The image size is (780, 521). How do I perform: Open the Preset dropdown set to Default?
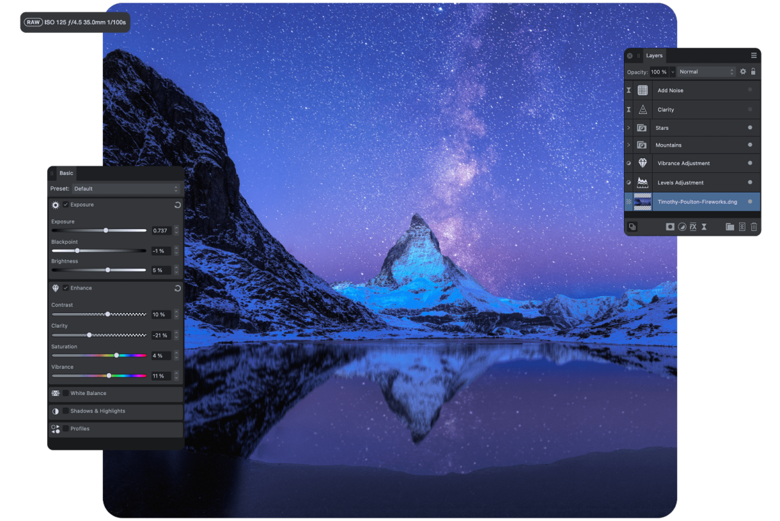(126, 188)
